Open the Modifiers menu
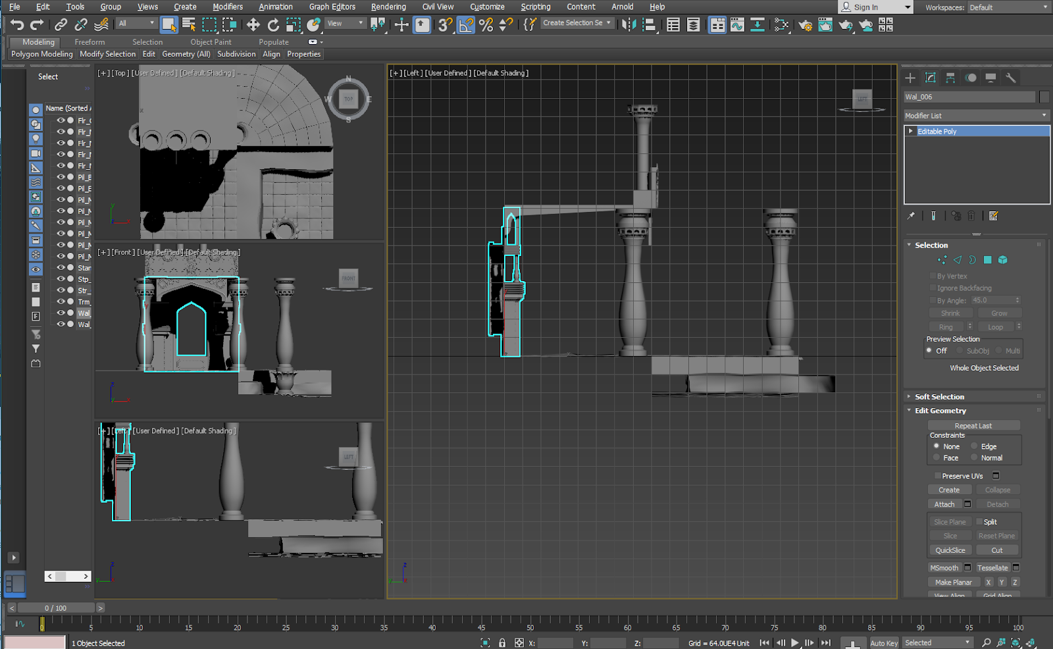The image size is (1053, 649). tap(228, 7)
